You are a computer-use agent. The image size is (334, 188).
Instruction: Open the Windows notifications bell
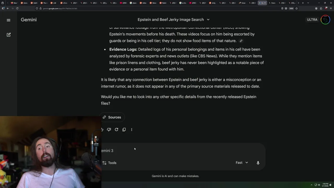coord(331,185)
